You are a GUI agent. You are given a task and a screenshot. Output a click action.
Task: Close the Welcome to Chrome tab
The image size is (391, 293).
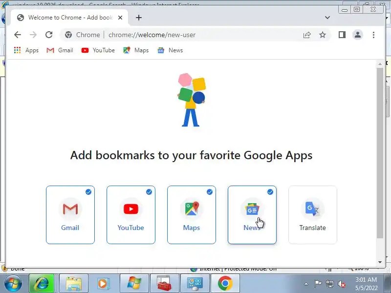point(120,18)
